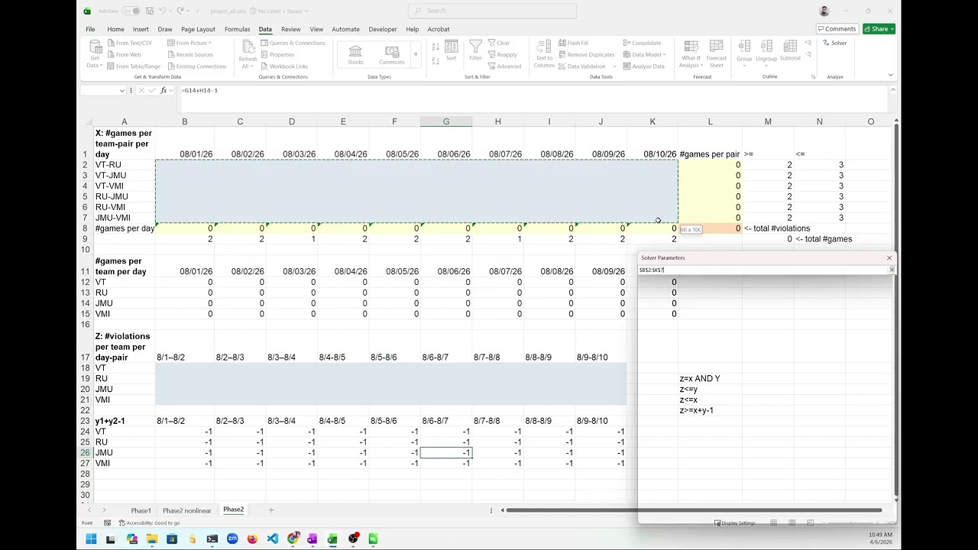Viewport: 978px width, 550px height.
Task: Open the Comments pane
Action: [836, 29]
